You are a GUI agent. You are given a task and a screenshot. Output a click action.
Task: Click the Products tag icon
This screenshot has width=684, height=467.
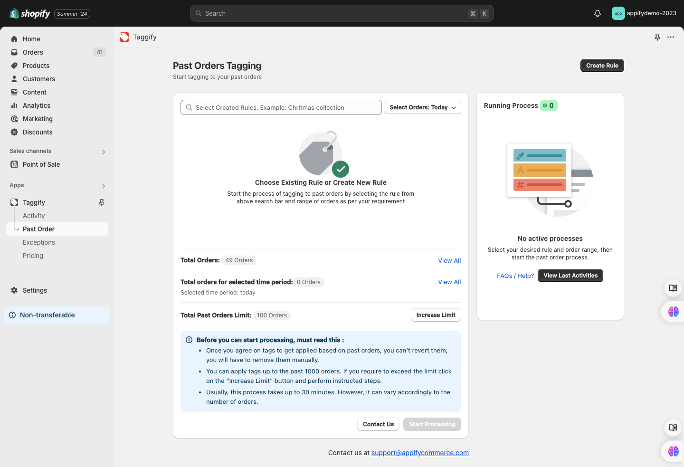[x=14, y=66]
